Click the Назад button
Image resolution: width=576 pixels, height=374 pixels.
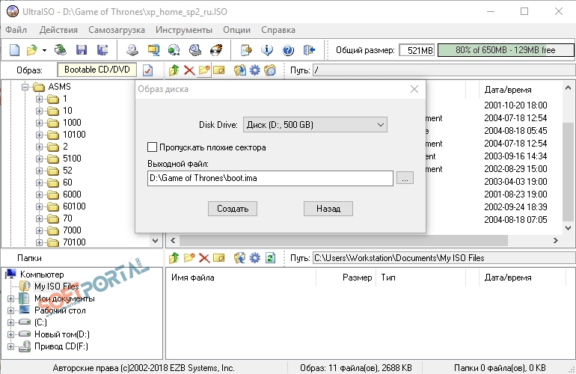[x=328, y=209]
